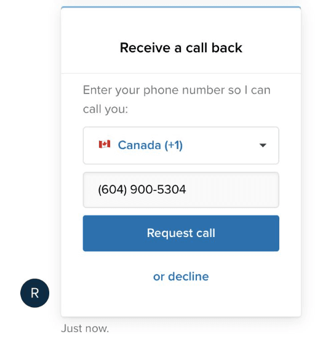Click the Canadian flag icon

[x=105, y=144]
